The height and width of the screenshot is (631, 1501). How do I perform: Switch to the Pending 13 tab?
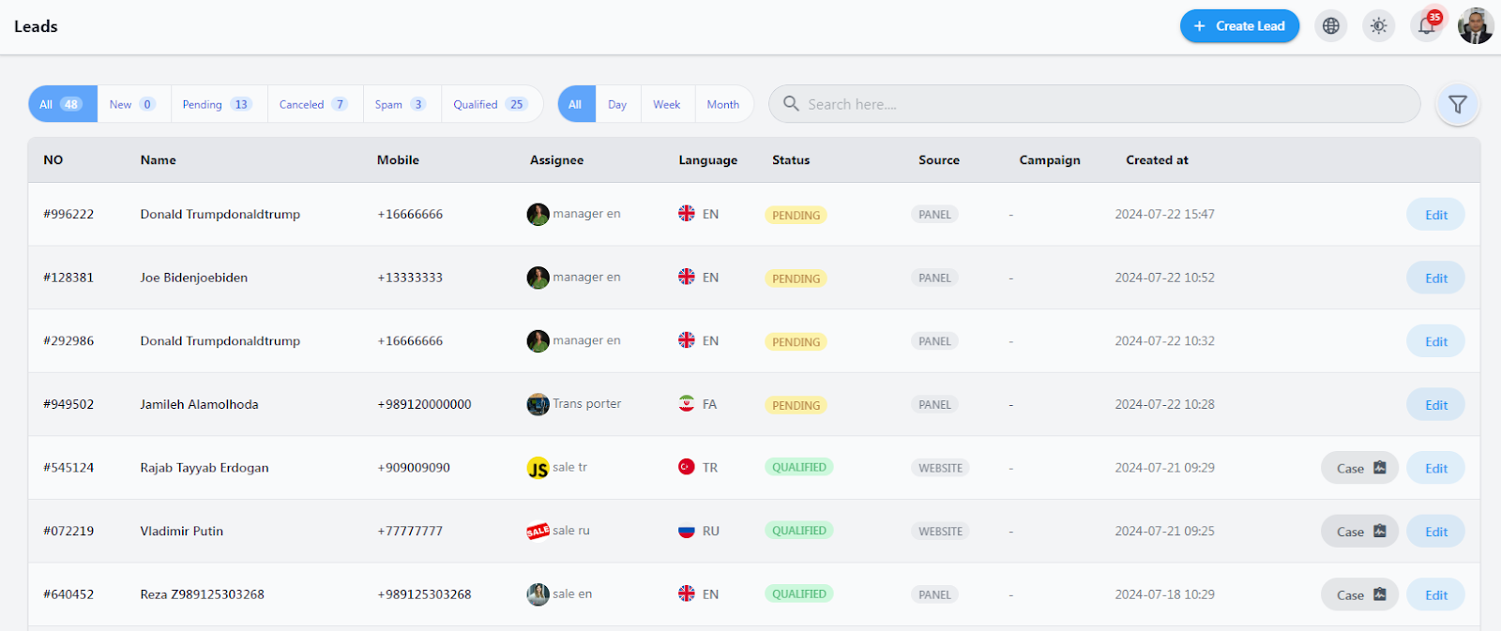218,104
